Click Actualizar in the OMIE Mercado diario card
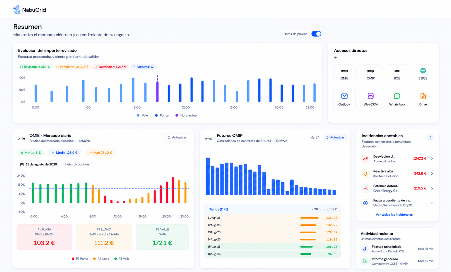Screen dimensions: 451x272 point(177,138)
